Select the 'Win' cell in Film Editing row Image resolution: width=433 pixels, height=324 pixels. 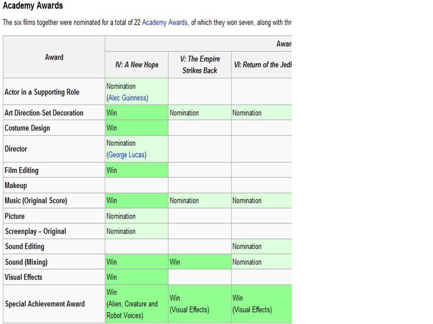point(137,170)
